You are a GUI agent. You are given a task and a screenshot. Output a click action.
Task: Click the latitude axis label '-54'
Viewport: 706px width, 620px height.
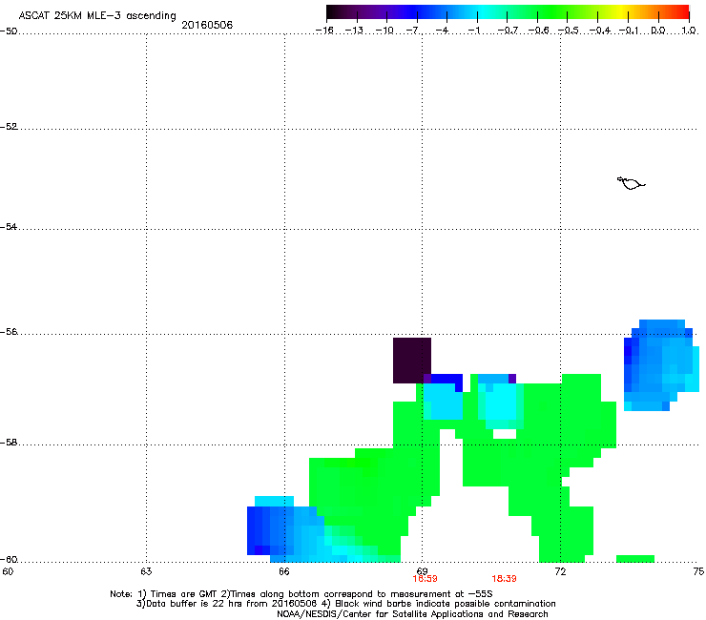pos(9,227)
